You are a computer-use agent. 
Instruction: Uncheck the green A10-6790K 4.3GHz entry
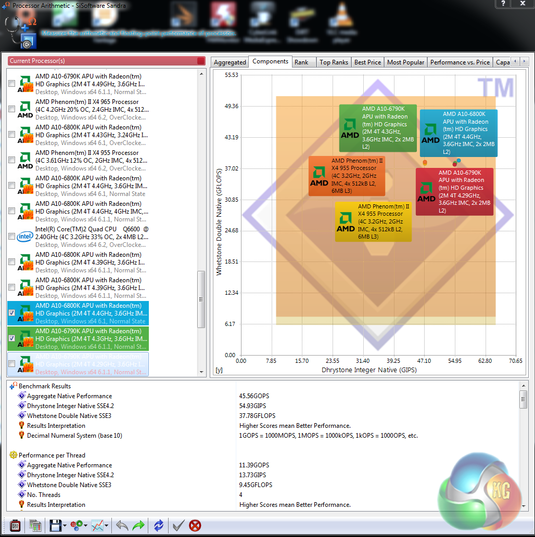click(11, 338)
